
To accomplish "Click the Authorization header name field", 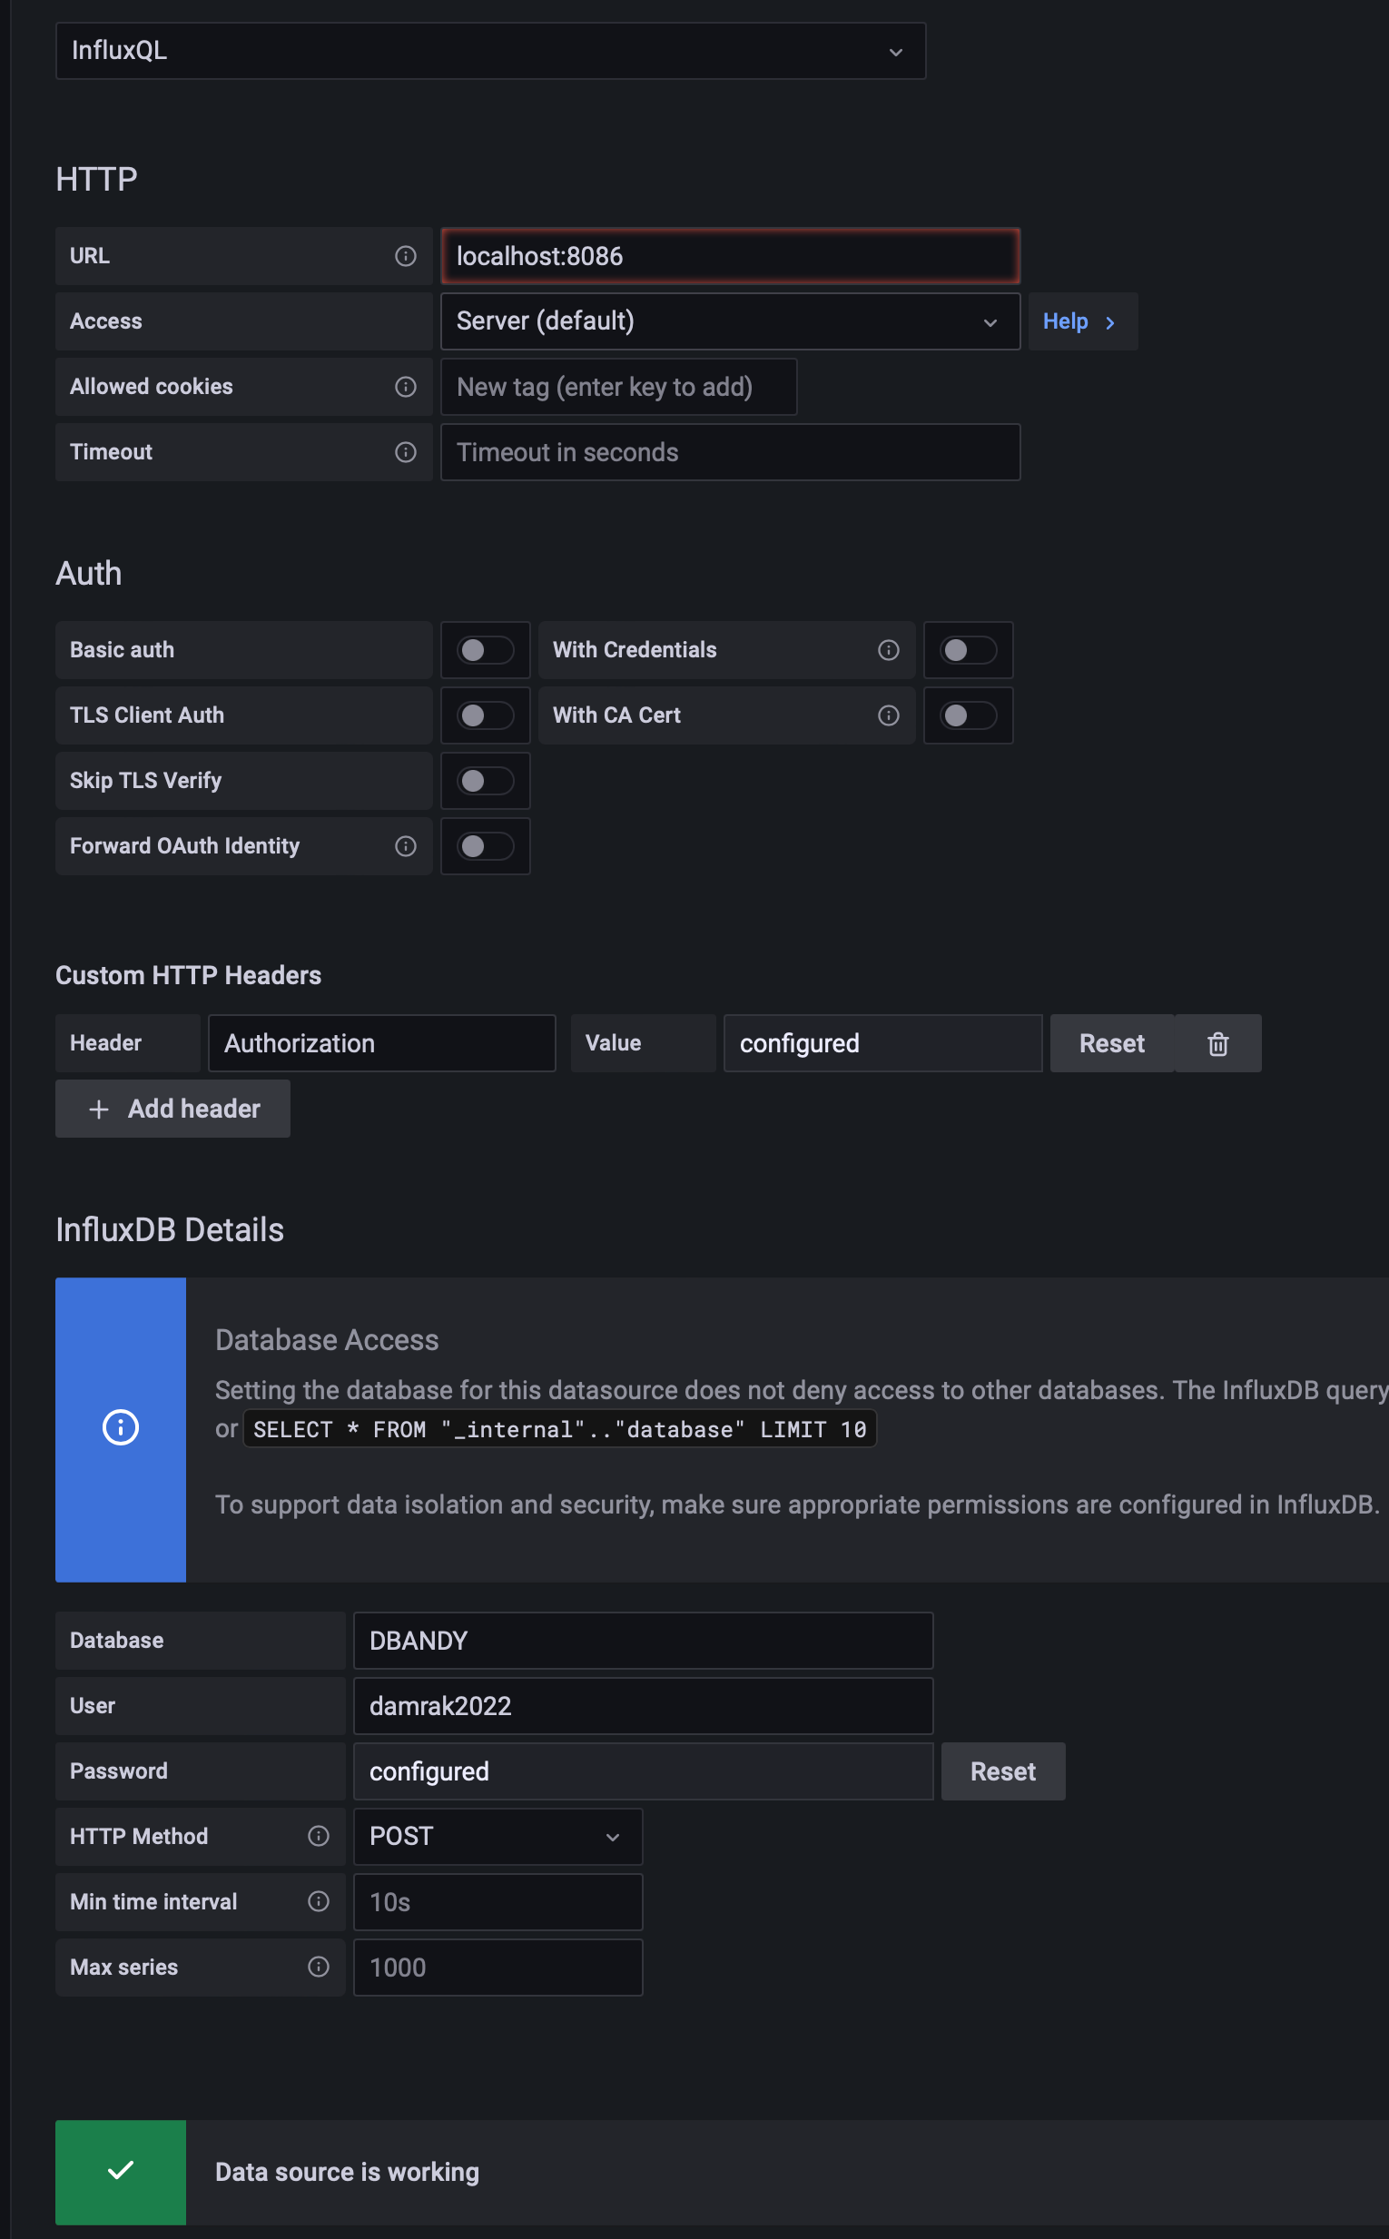I will pyautogui.click(x=382, y=1044).
